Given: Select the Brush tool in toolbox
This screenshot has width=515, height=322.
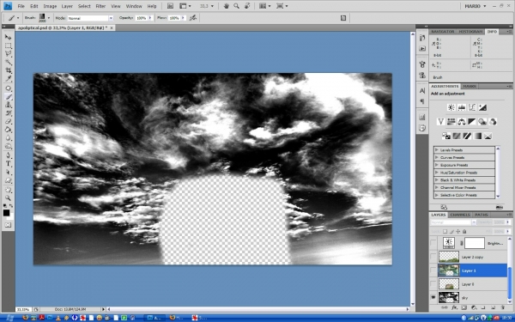Looking at the screenshot, I should (9, 96).
